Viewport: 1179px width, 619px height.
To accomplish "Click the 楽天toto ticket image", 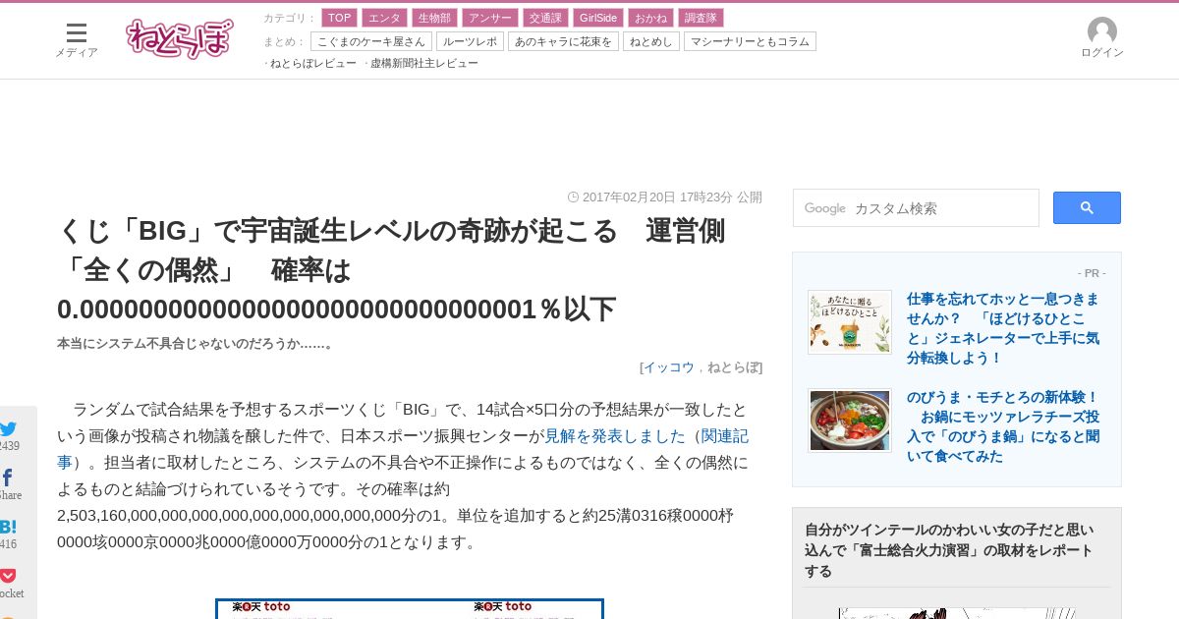I will 410,608.
